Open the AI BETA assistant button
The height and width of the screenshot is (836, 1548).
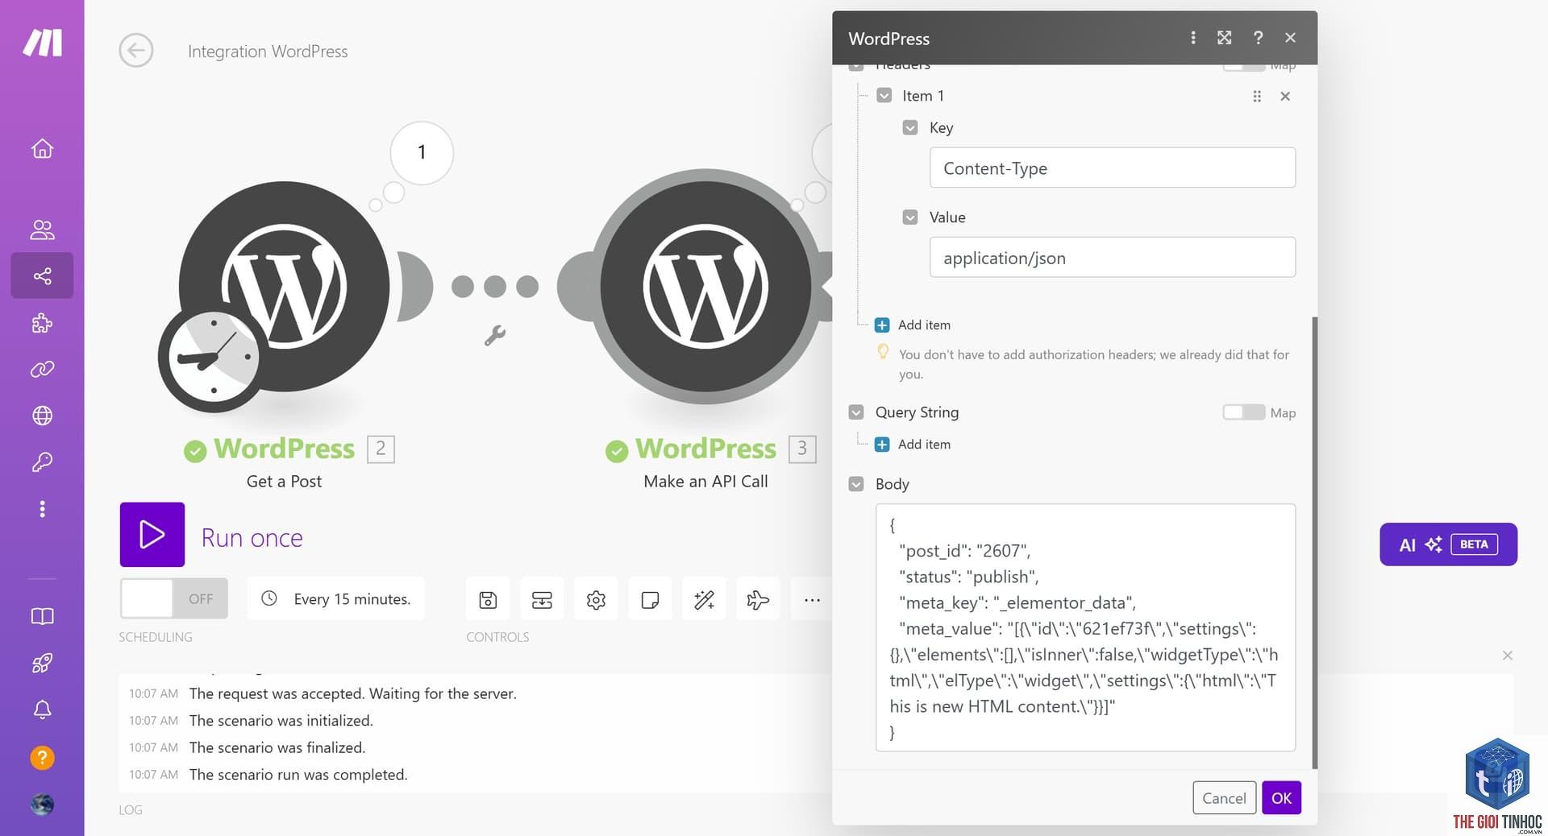(1448, 544)
